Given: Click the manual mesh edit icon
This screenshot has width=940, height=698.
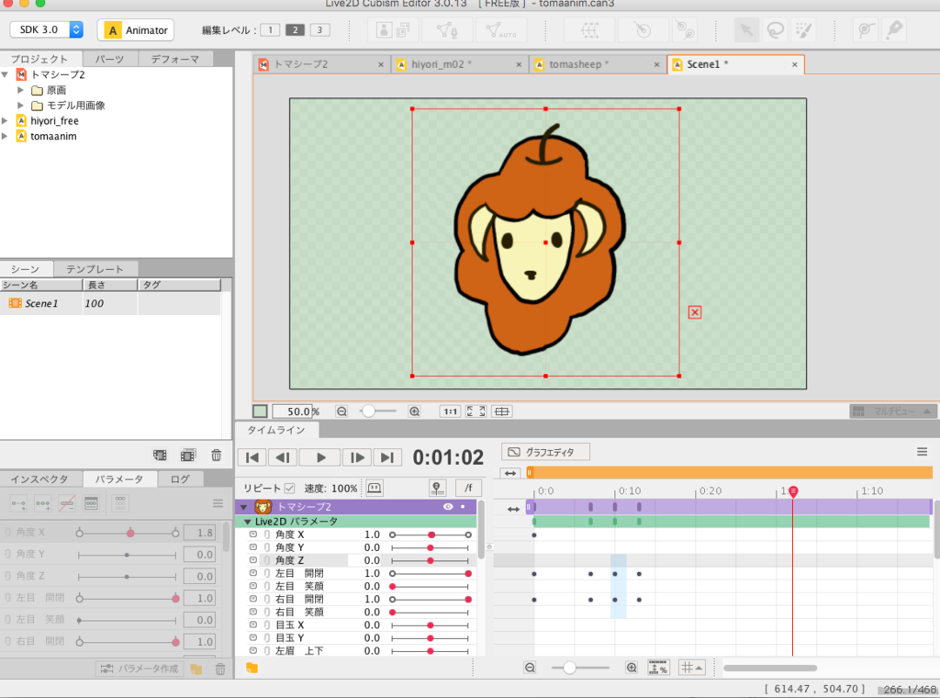Looking at the screenshot, I should (x=446, y=30).
